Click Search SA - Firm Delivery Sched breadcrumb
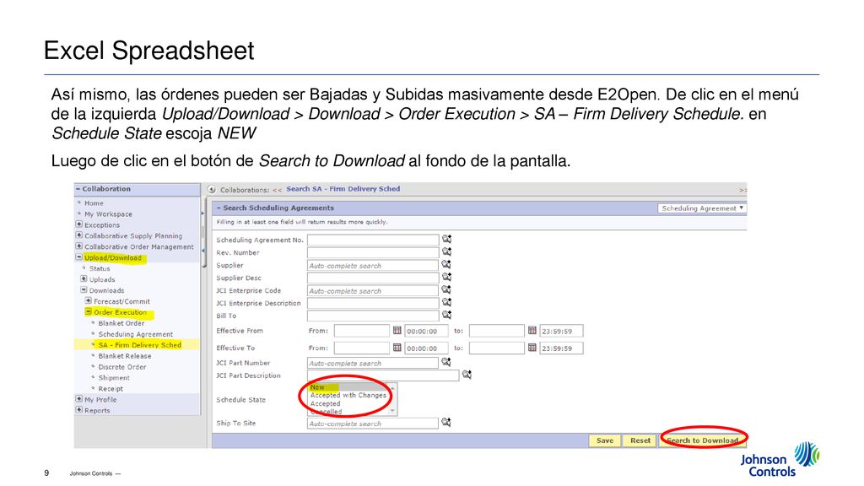Image resolution: width=864 pixels, height=486 pixels. click(x=343, y=189)
